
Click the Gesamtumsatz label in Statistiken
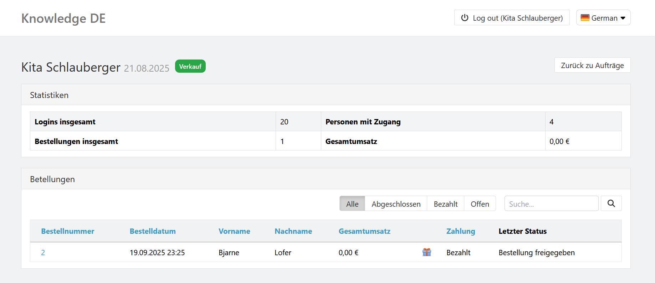[351, 141]
